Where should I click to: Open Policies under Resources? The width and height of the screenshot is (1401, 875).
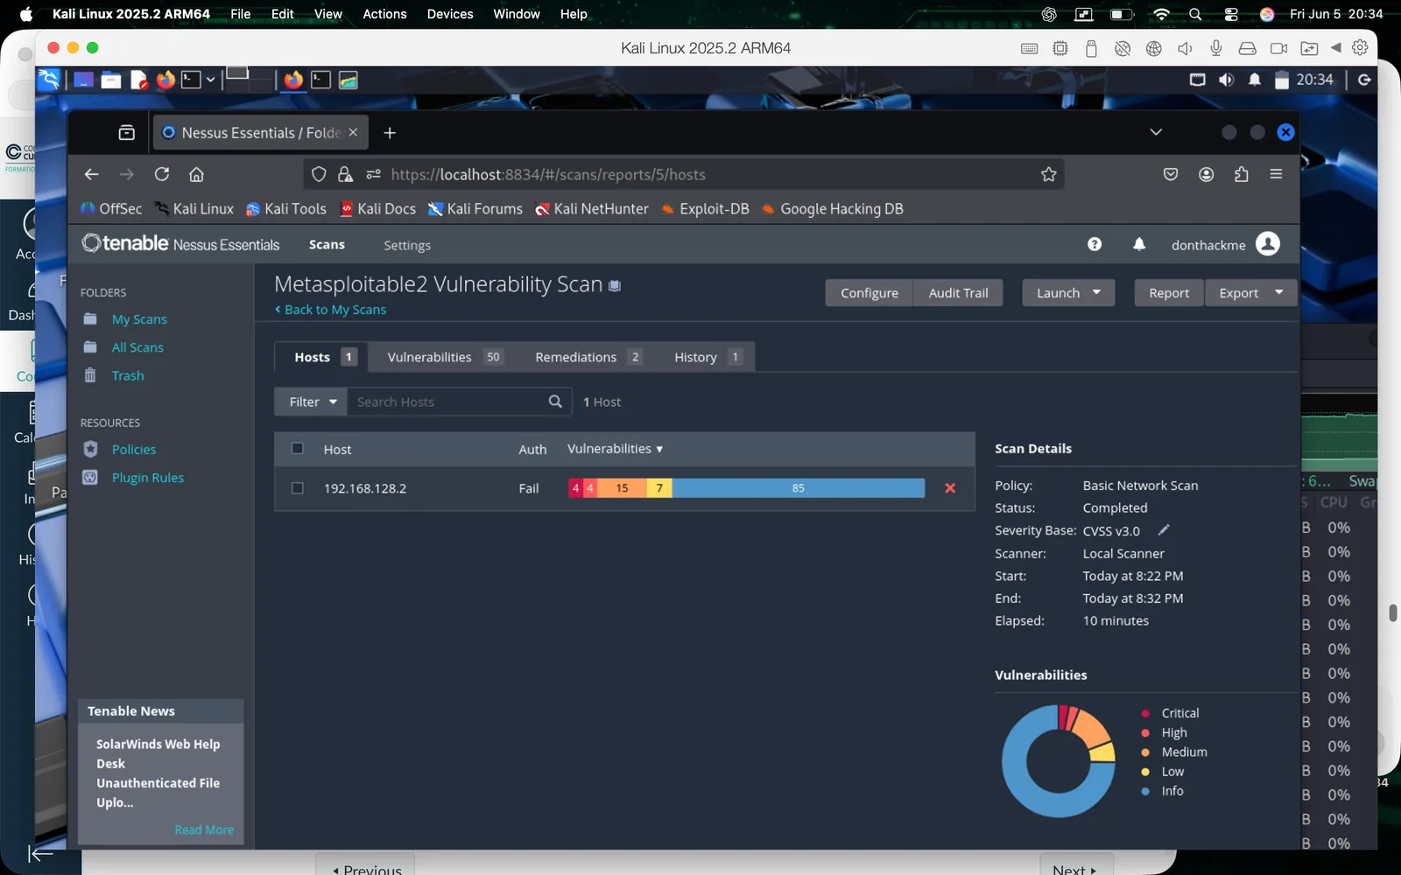pos(134,450)
